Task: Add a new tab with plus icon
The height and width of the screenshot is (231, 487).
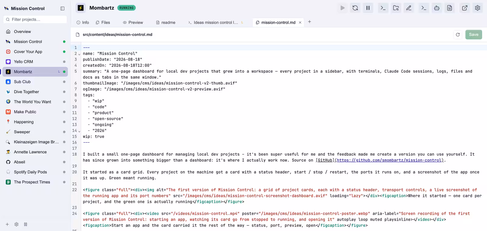Action: 310,22
